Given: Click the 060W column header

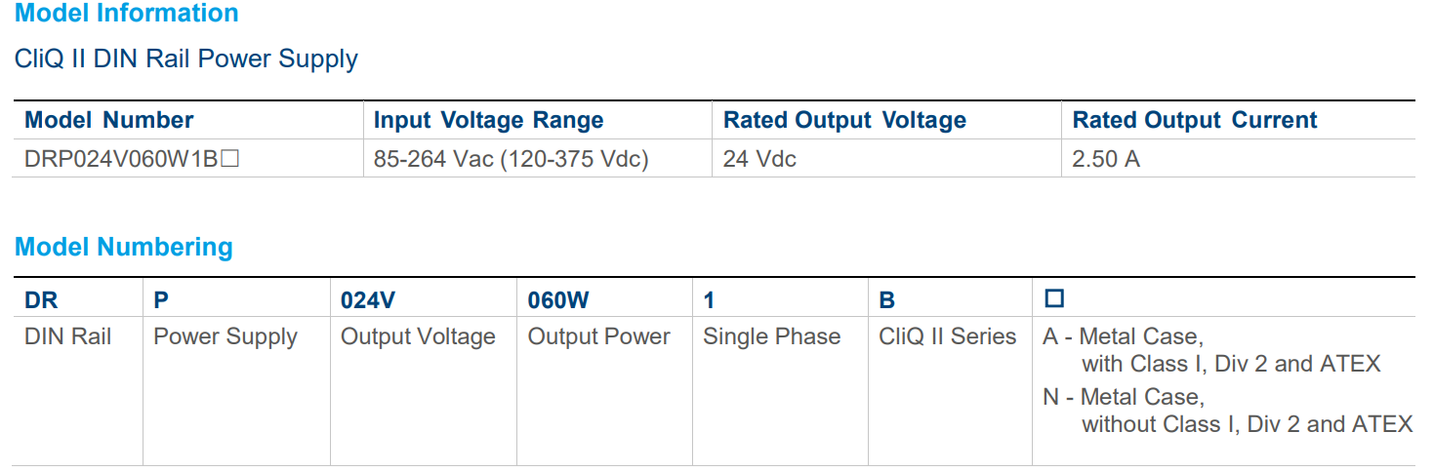Looking at the screenshot, I should [558, 300].
